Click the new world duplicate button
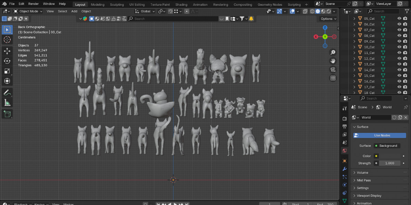Screen dimensions: 411x205 400,118
